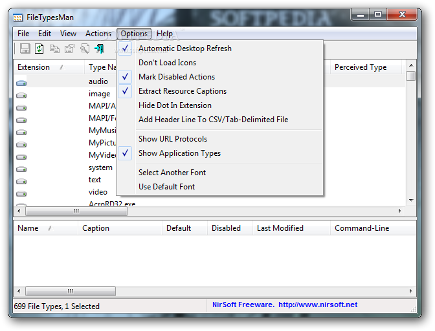Click lower pane horizontal scroll left arrow
This screenshot has height=331, width=435.
[x=19, y=291]
